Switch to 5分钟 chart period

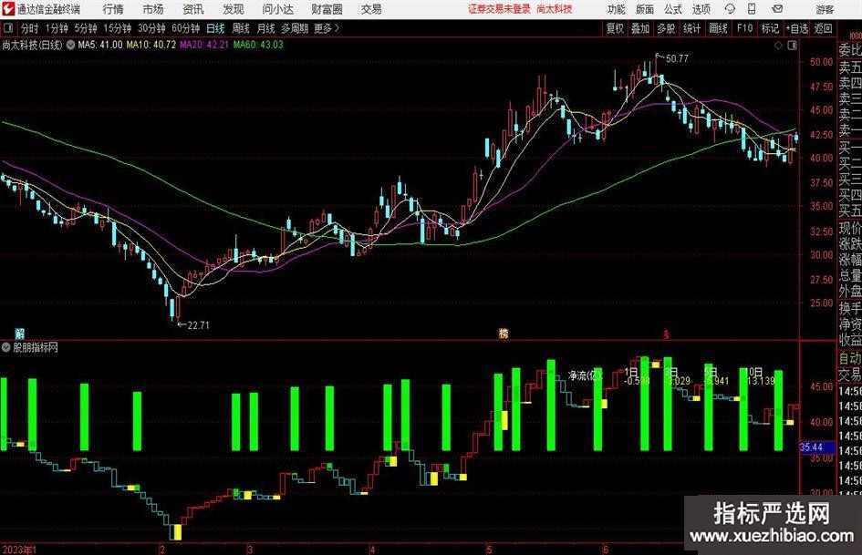(x=86, y=28)
